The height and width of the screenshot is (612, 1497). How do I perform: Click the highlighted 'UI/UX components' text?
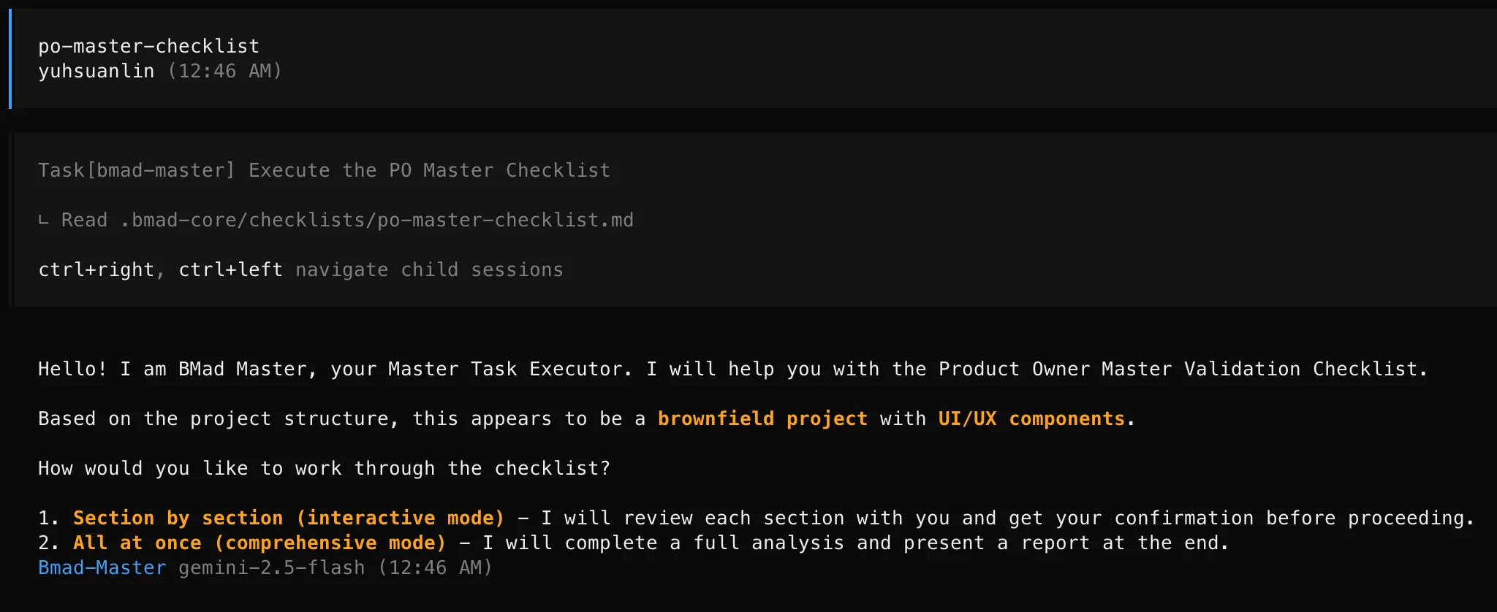coord(1031,418)
